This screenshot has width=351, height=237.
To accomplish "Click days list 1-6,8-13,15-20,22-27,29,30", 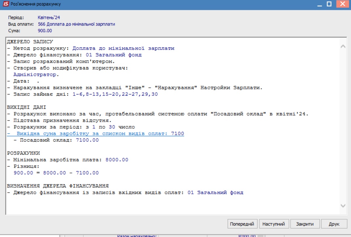I will pyautogui.click(x=115, y=94).
